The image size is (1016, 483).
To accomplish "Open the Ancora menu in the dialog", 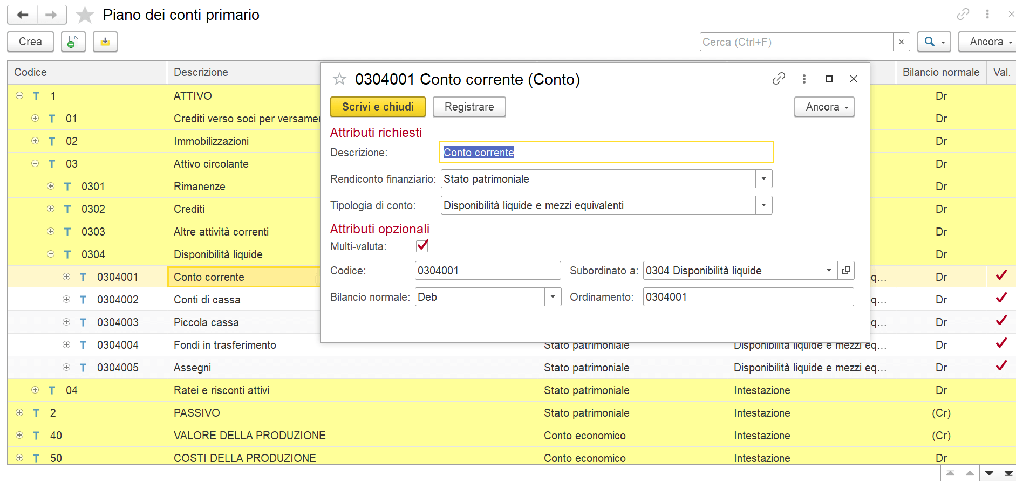I will [824, 107].
